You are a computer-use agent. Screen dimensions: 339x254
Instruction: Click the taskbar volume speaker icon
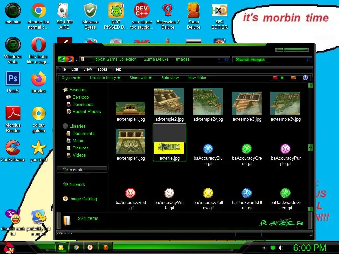pos(281,248)
